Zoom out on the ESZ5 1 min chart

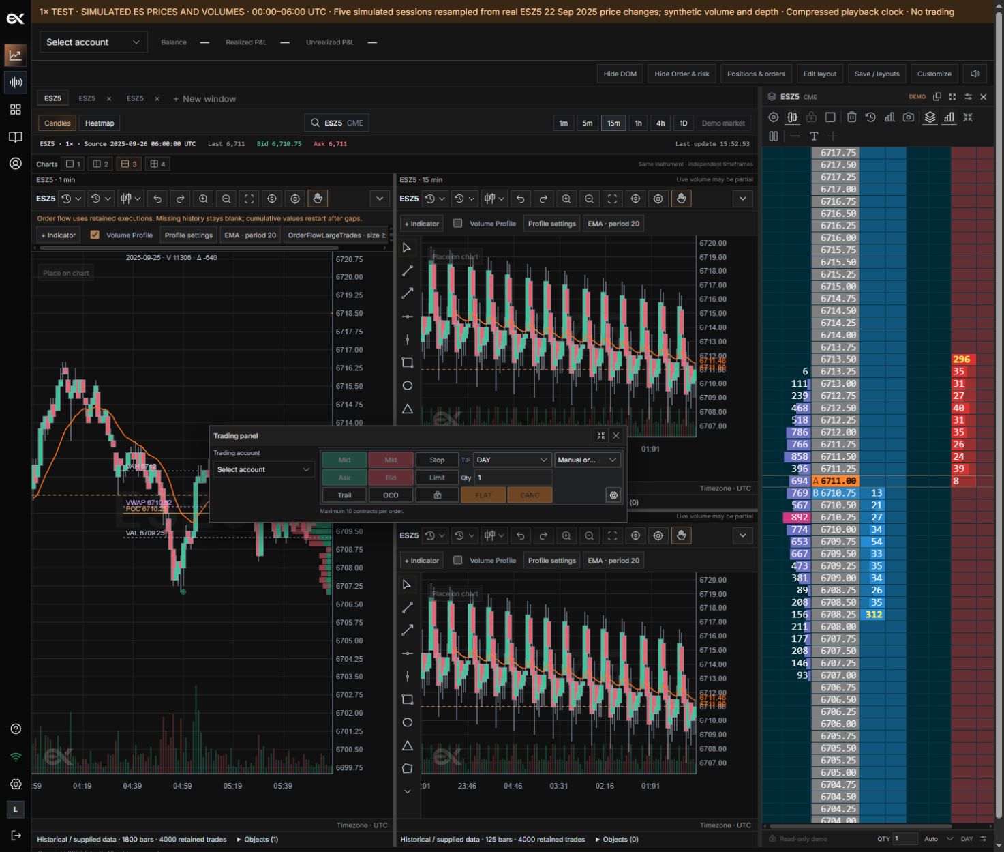tap(226, 199)
